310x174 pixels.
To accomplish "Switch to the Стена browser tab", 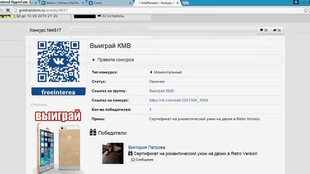I will tap(110, 3).
